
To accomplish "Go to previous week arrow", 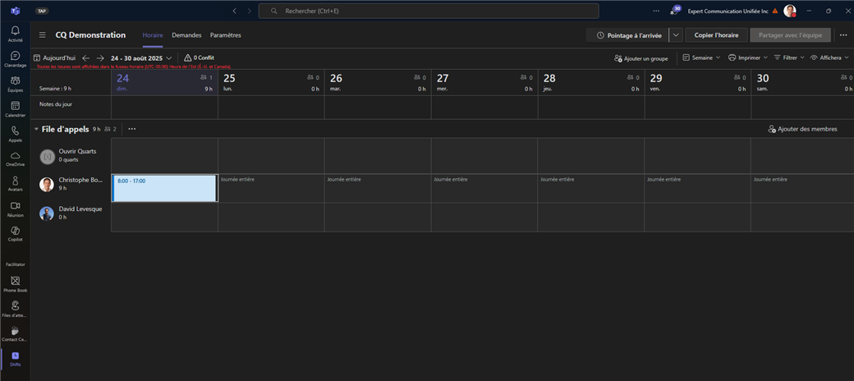I will pyautogui.click(x=86, y=57).
